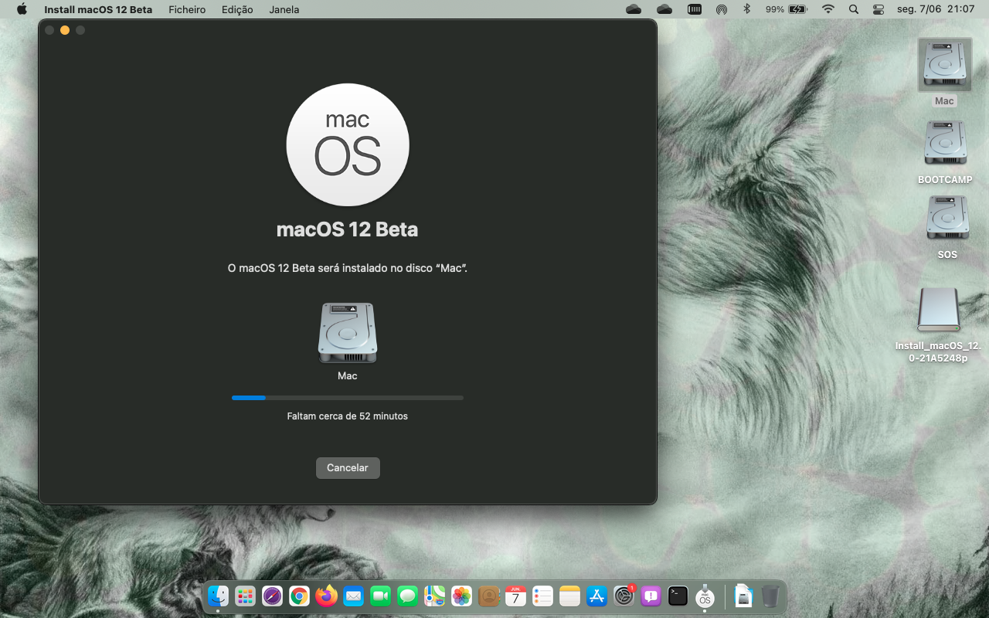The width and height of the screenshot is (989, 618).
Task: Launch Firefox from the Dock
Action: tap(327, 596)
